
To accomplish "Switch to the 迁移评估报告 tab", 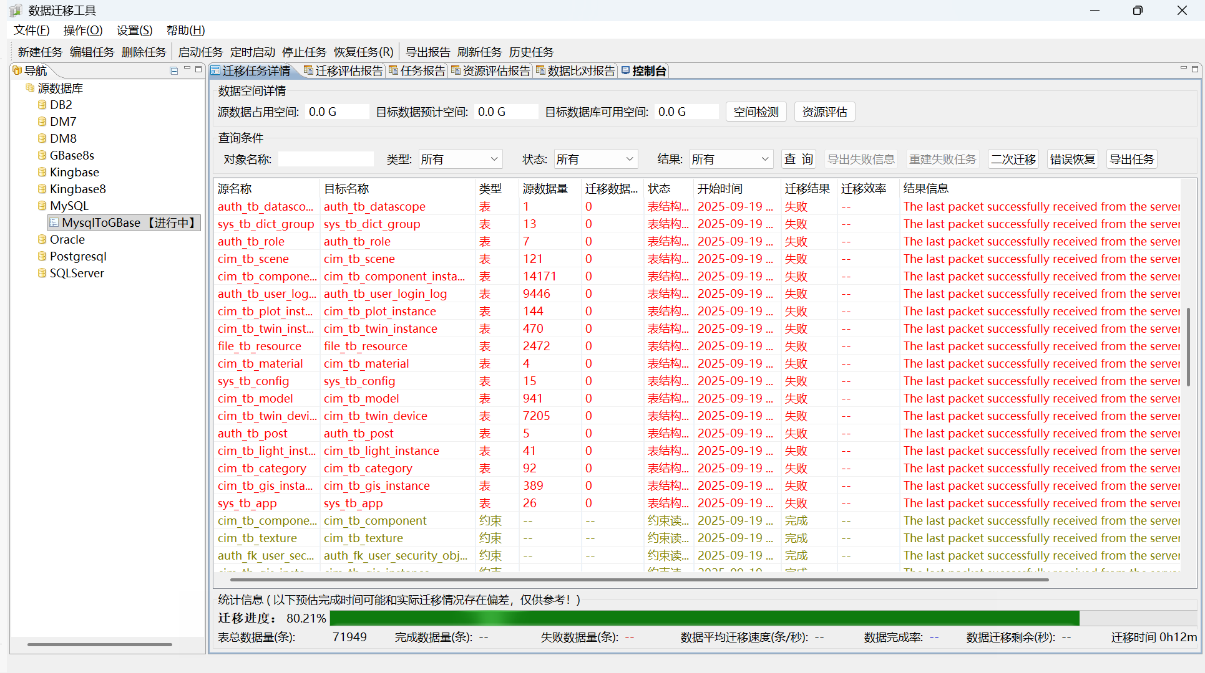I will pos(344,71).
